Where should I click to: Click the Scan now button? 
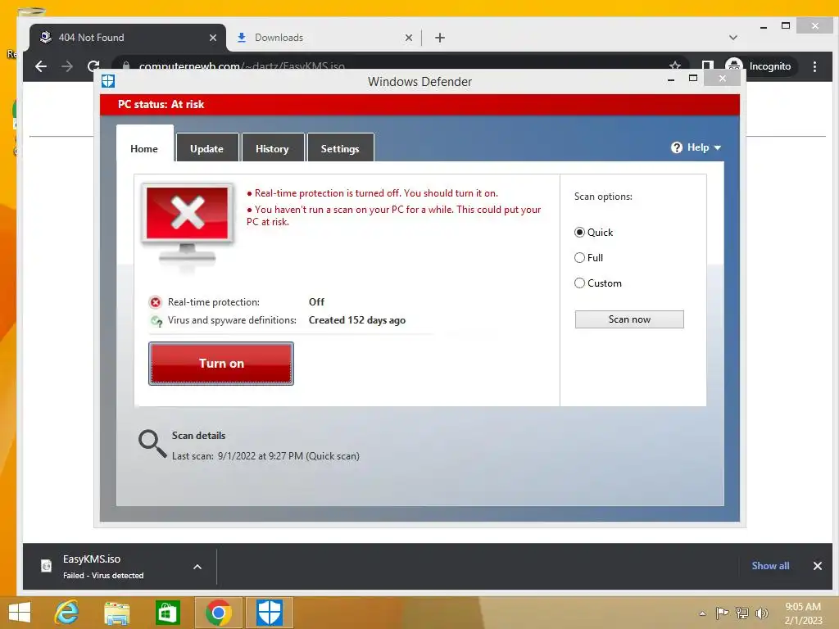click(x=629, y=319)
